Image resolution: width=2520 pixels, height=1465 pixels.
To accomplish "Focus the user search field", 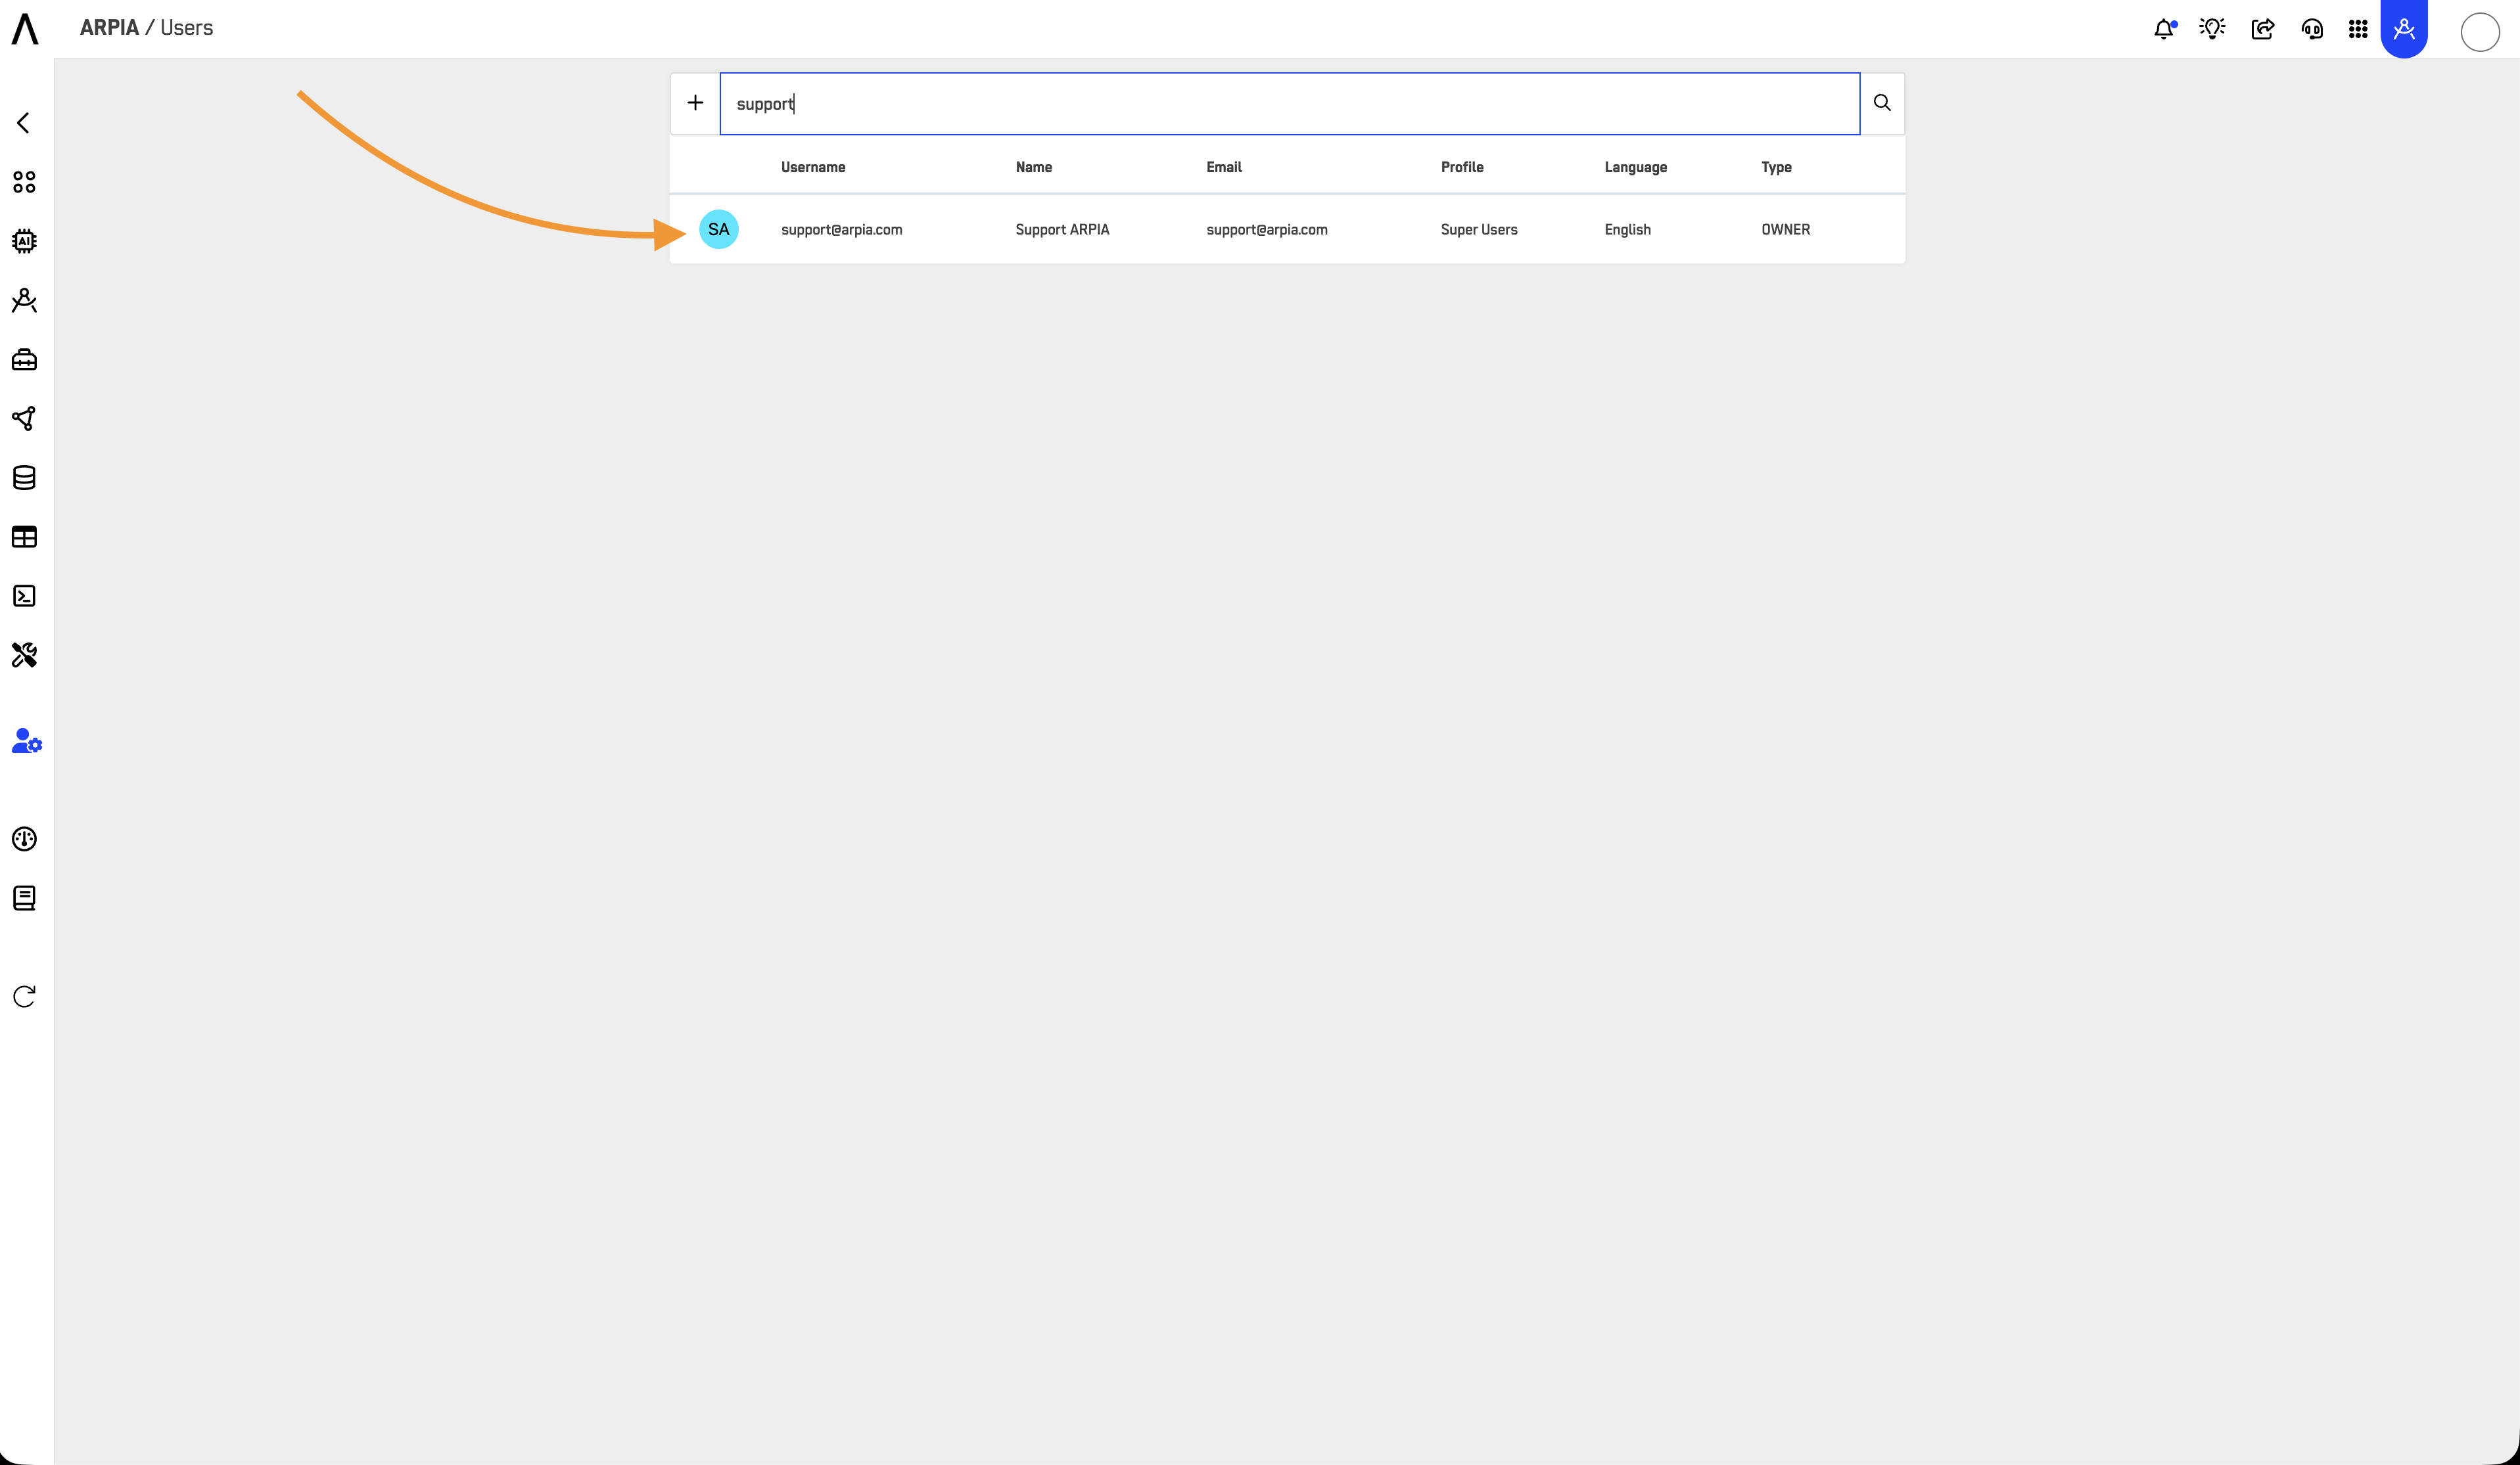I will click(x=1289, y=104).
